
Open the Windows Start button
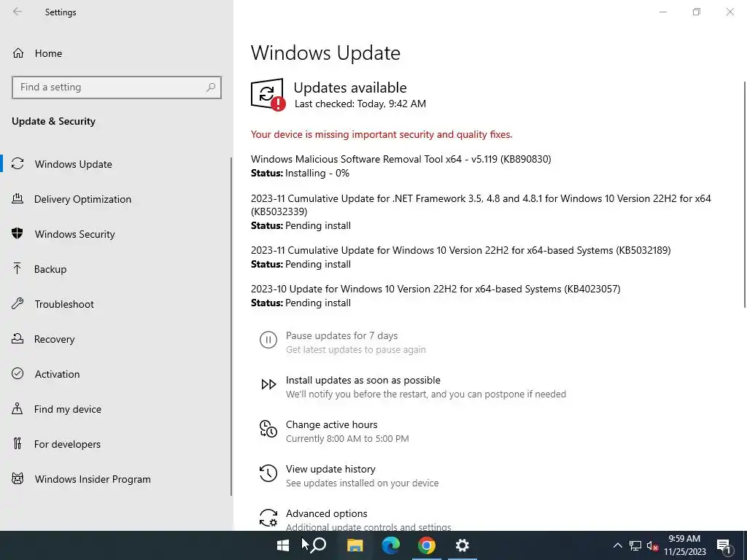click(283, 545)
